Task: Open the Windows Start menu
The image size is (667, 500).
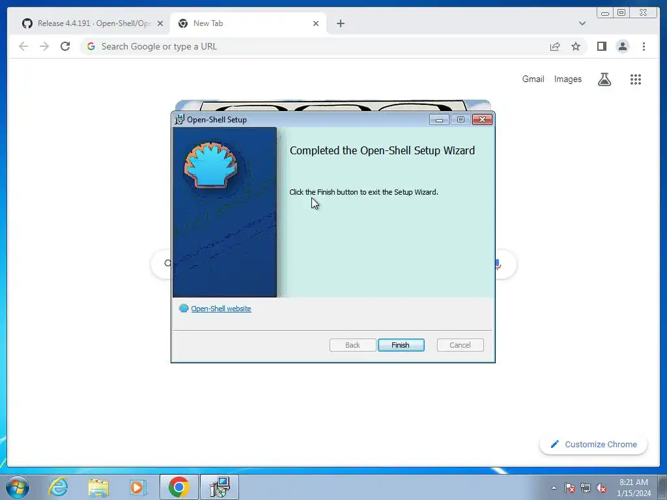Action: click(x=17, y=487)
